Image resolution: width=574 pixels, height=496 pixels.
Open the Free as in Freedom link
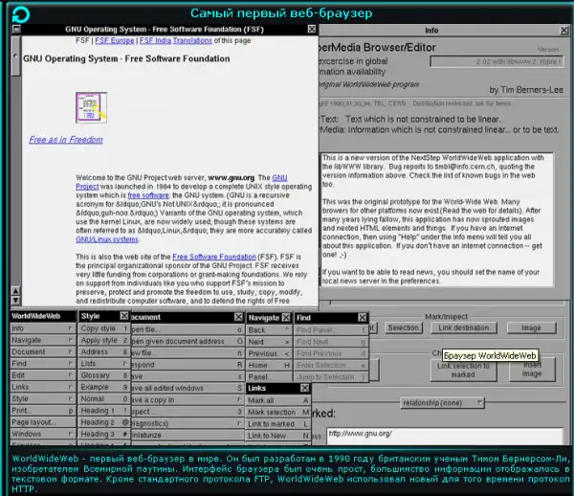click(65, 139)
